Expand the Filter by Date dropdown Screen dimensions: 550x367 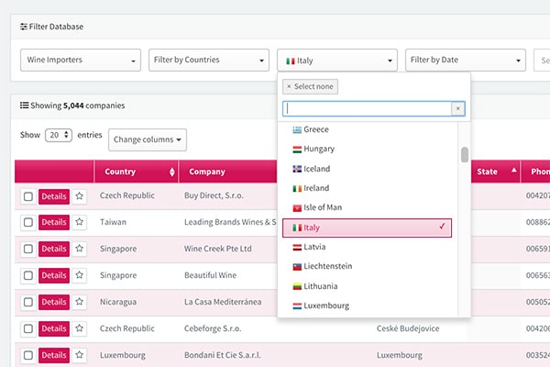465,61
